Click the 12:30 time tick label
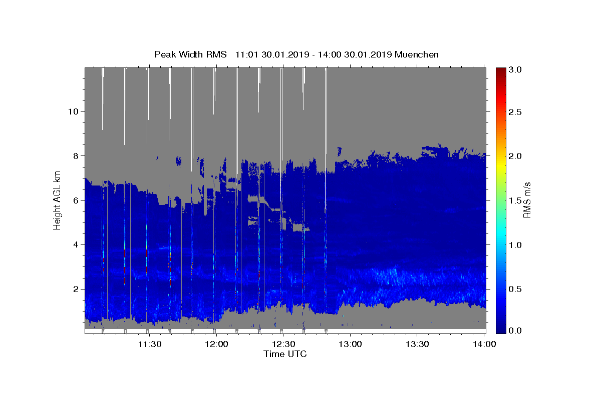This screenshot has height=400, width=601. pyautogui.click(x=283, y=344)
